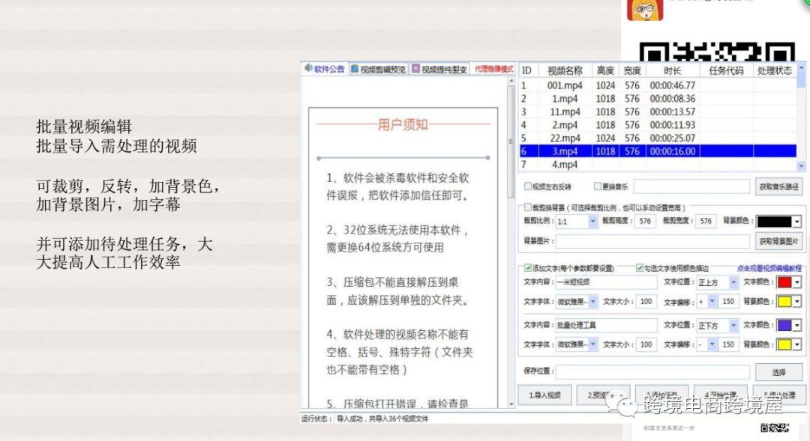
Task: Switch to the 软件公告 tab
Action: tap(325, 69)
